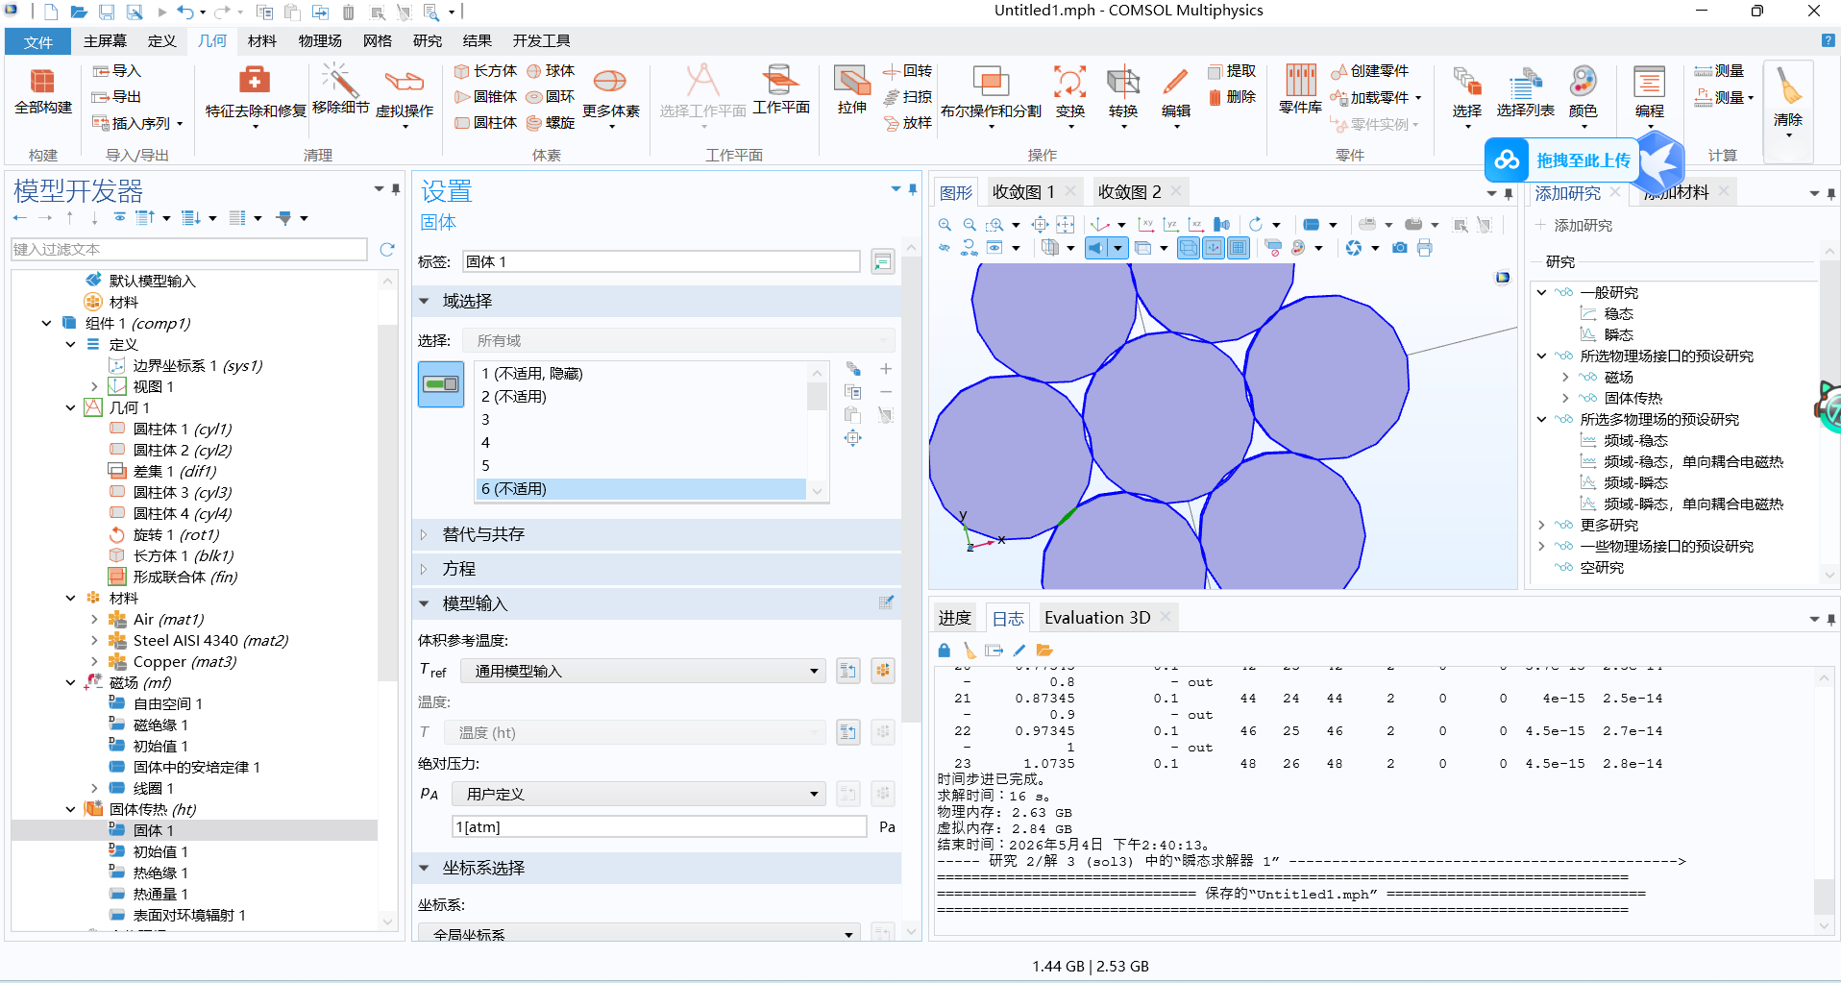Switch to the 物理场 ribbon tab

320,41
